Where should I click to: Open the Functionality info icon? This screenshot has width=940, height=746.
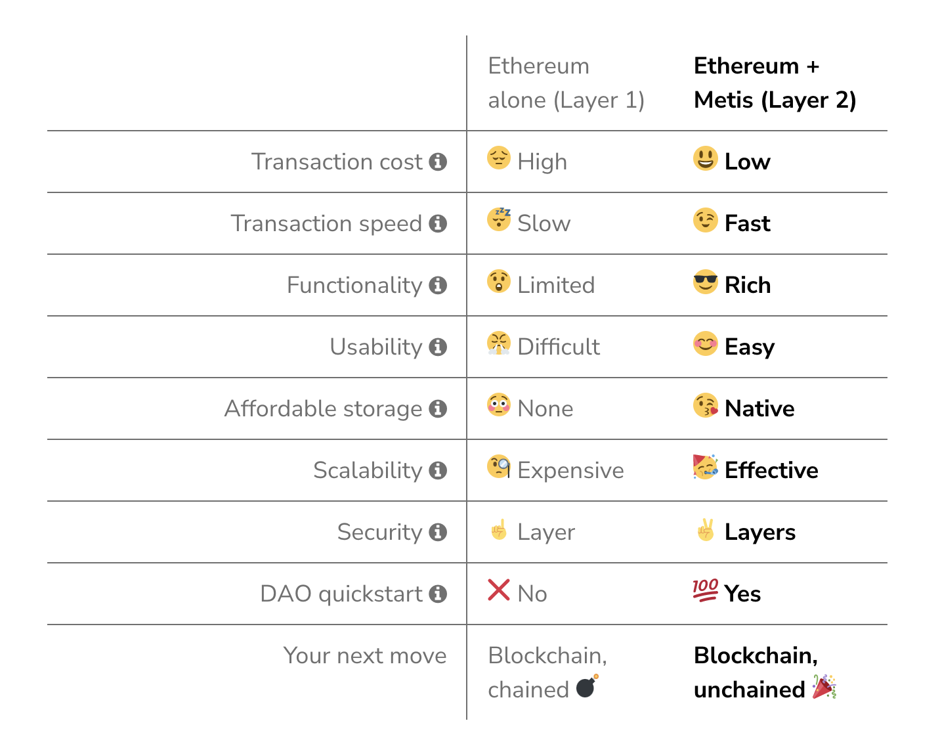point(438,285)
